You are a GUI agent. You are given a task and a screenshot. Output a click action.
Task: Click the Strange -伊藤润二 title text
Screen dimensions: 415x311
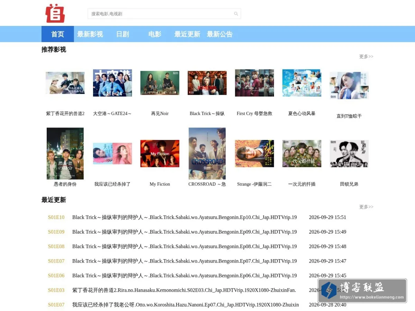tap(255, 184)
